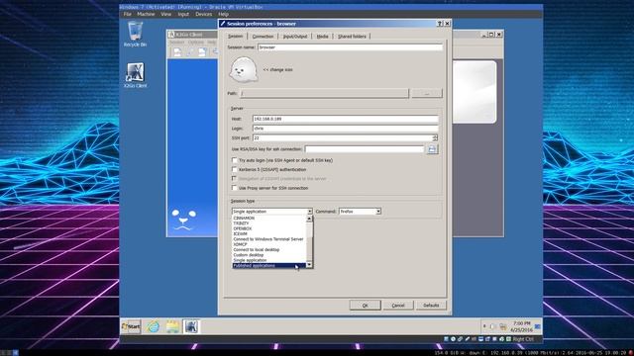634x356 pixels.
Task: Click the new session icon in X2Go toolbar
Action: (x=177, y=51)
